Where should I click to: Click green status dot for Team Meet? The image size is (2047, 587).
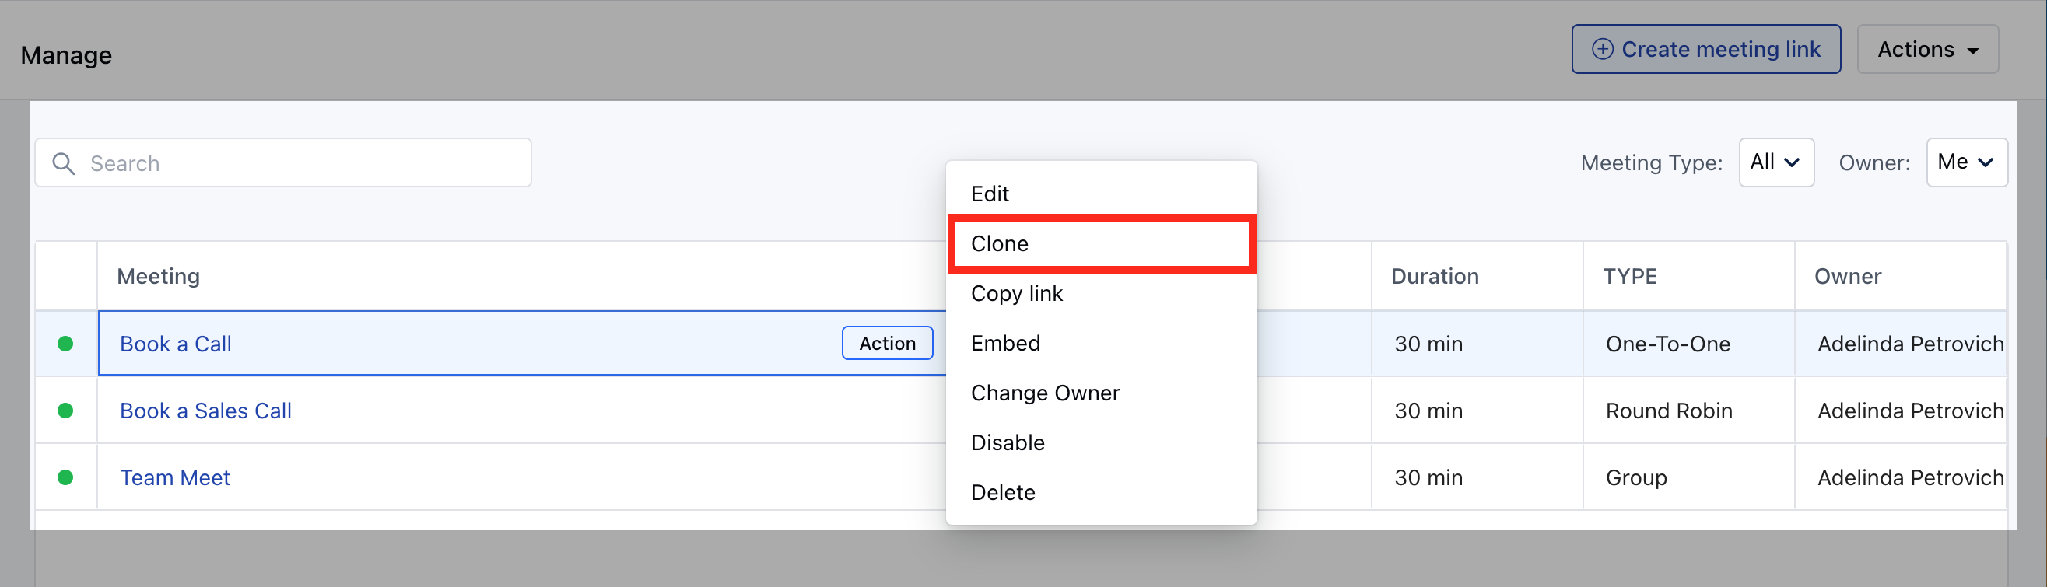click(66, 477)
